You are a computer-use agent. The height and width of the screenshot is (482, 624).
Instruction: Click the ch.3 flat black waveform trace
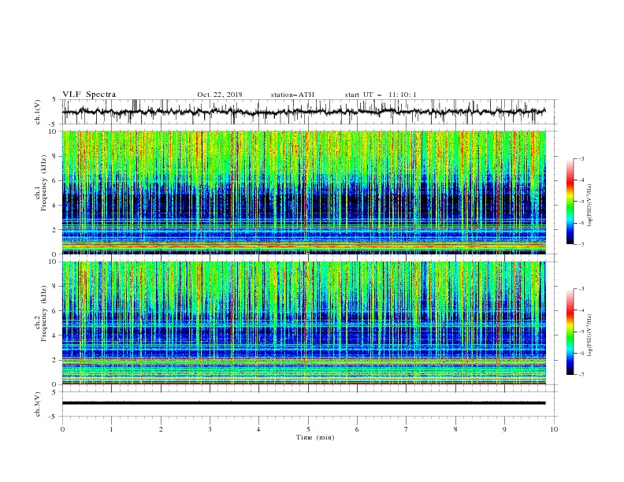(x=304, y=403)
